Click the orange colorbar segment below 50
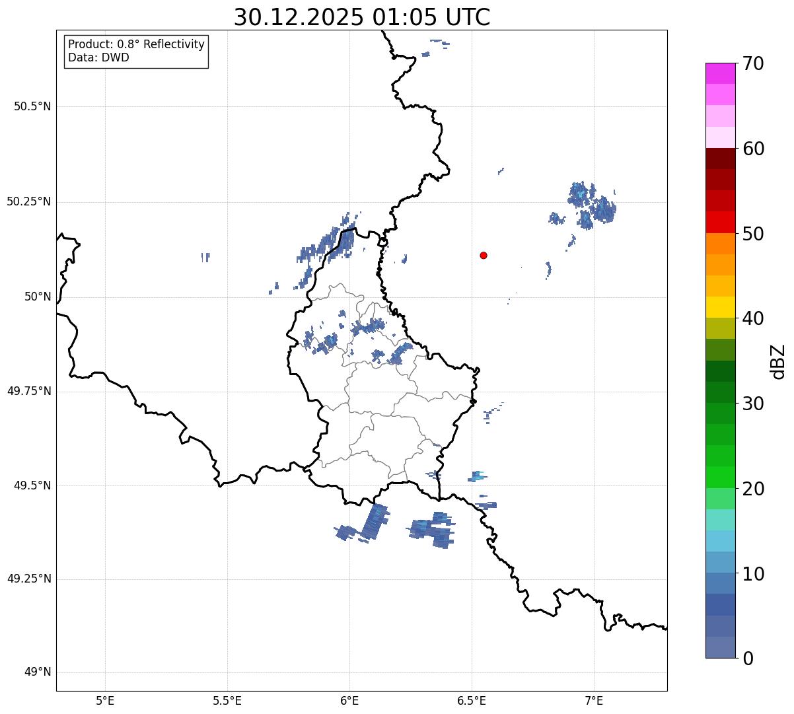 coord(720,244)
